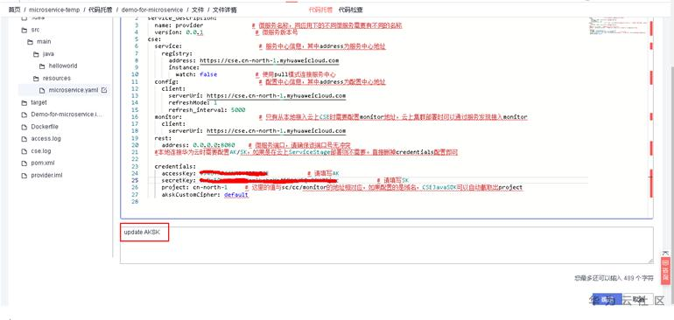Open pom.xml file

(x=43, y=163)
